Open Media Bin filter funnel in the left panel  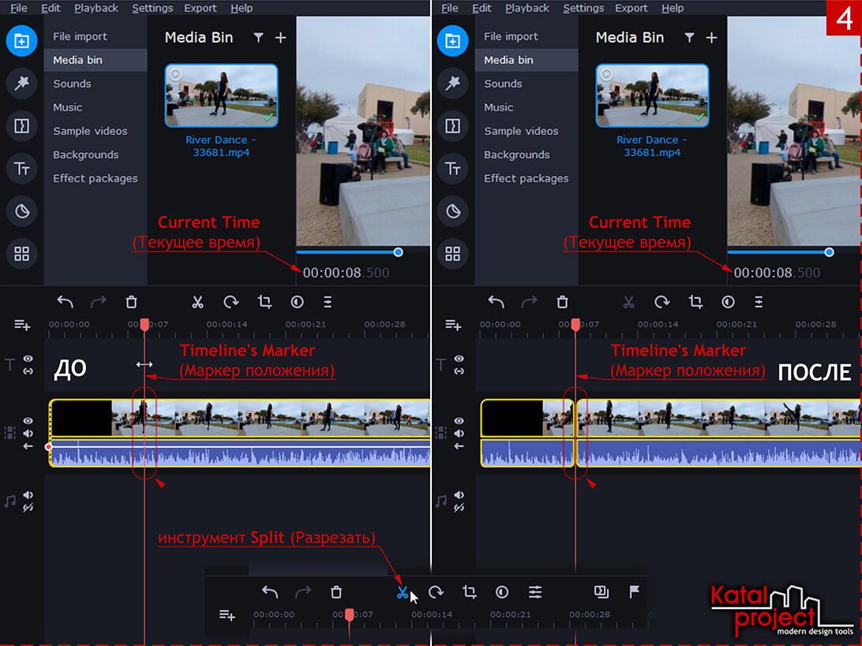tap(258, 38)
